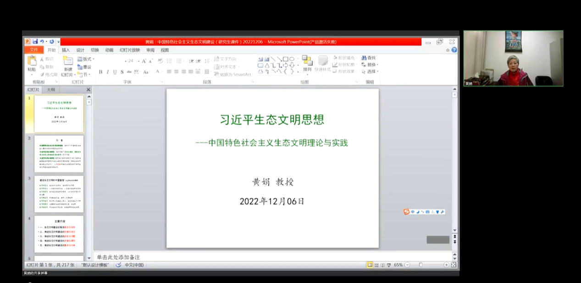Click the File (文件) button
Viewport: 581px width, 283px height.
coord(34,50)
